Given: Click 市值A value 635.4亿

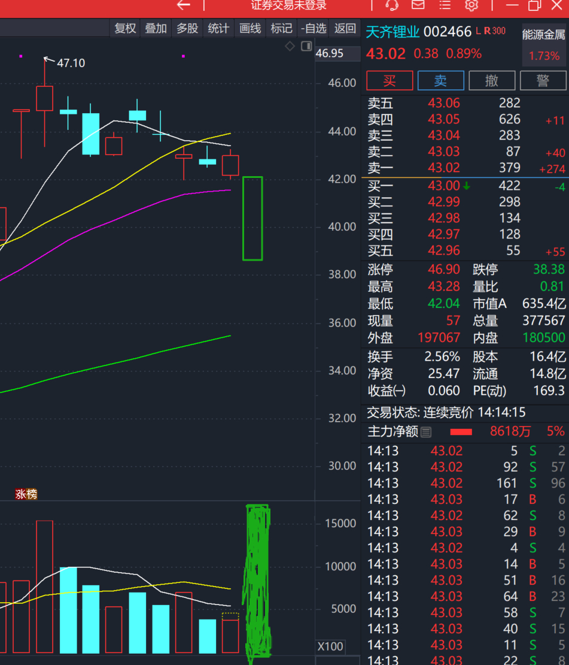Looking at the screenshot, I should point(544,304).
